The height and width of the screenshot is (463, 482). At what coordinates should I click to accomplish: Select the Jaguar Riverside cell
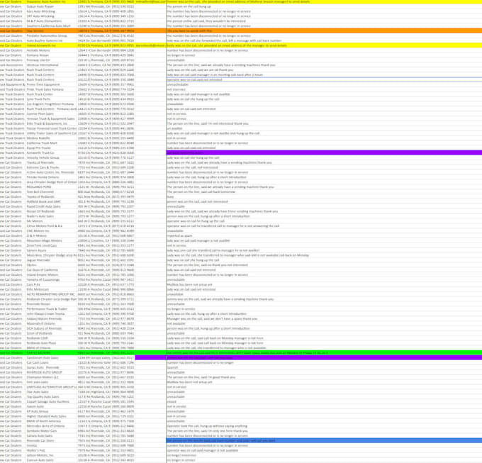point(51,260)
